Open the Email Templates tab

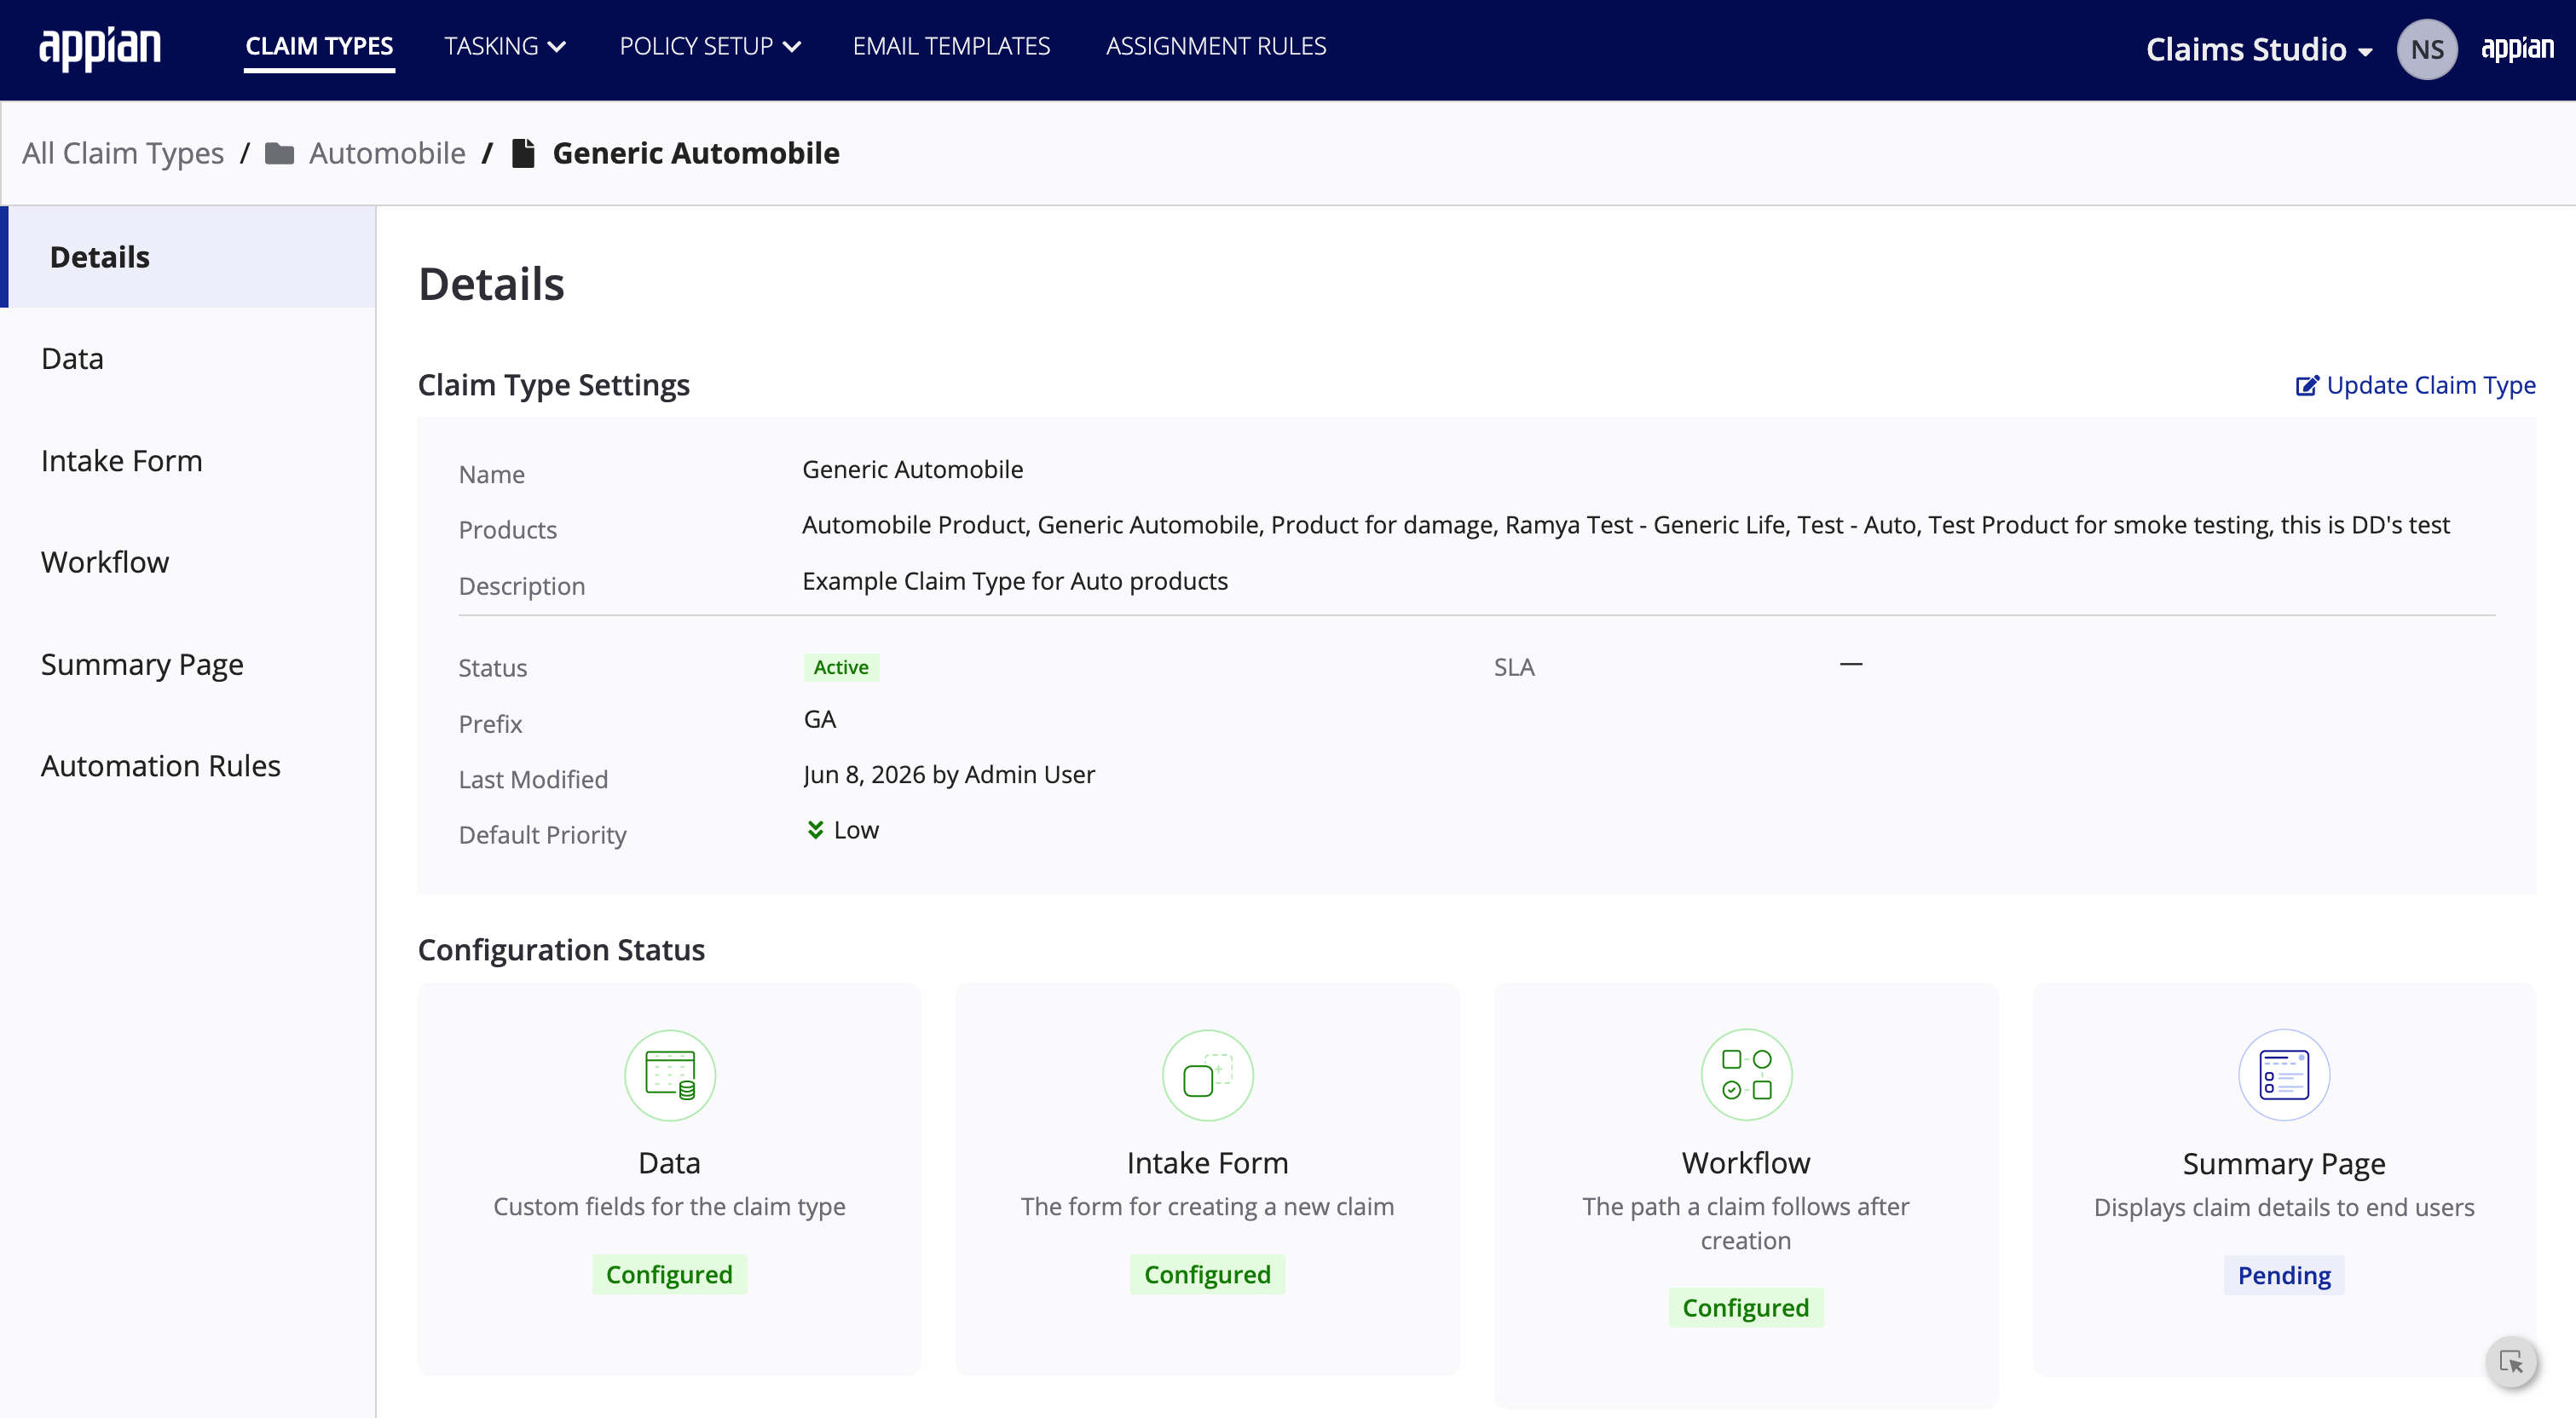951,46
